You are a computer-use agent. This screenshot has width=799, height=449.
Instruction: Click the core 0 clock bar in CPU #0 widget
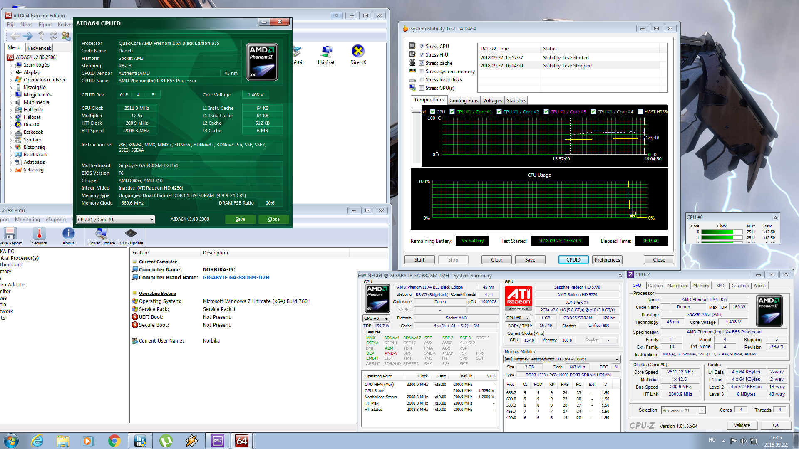pyautogui.click(x=722, y=232)
